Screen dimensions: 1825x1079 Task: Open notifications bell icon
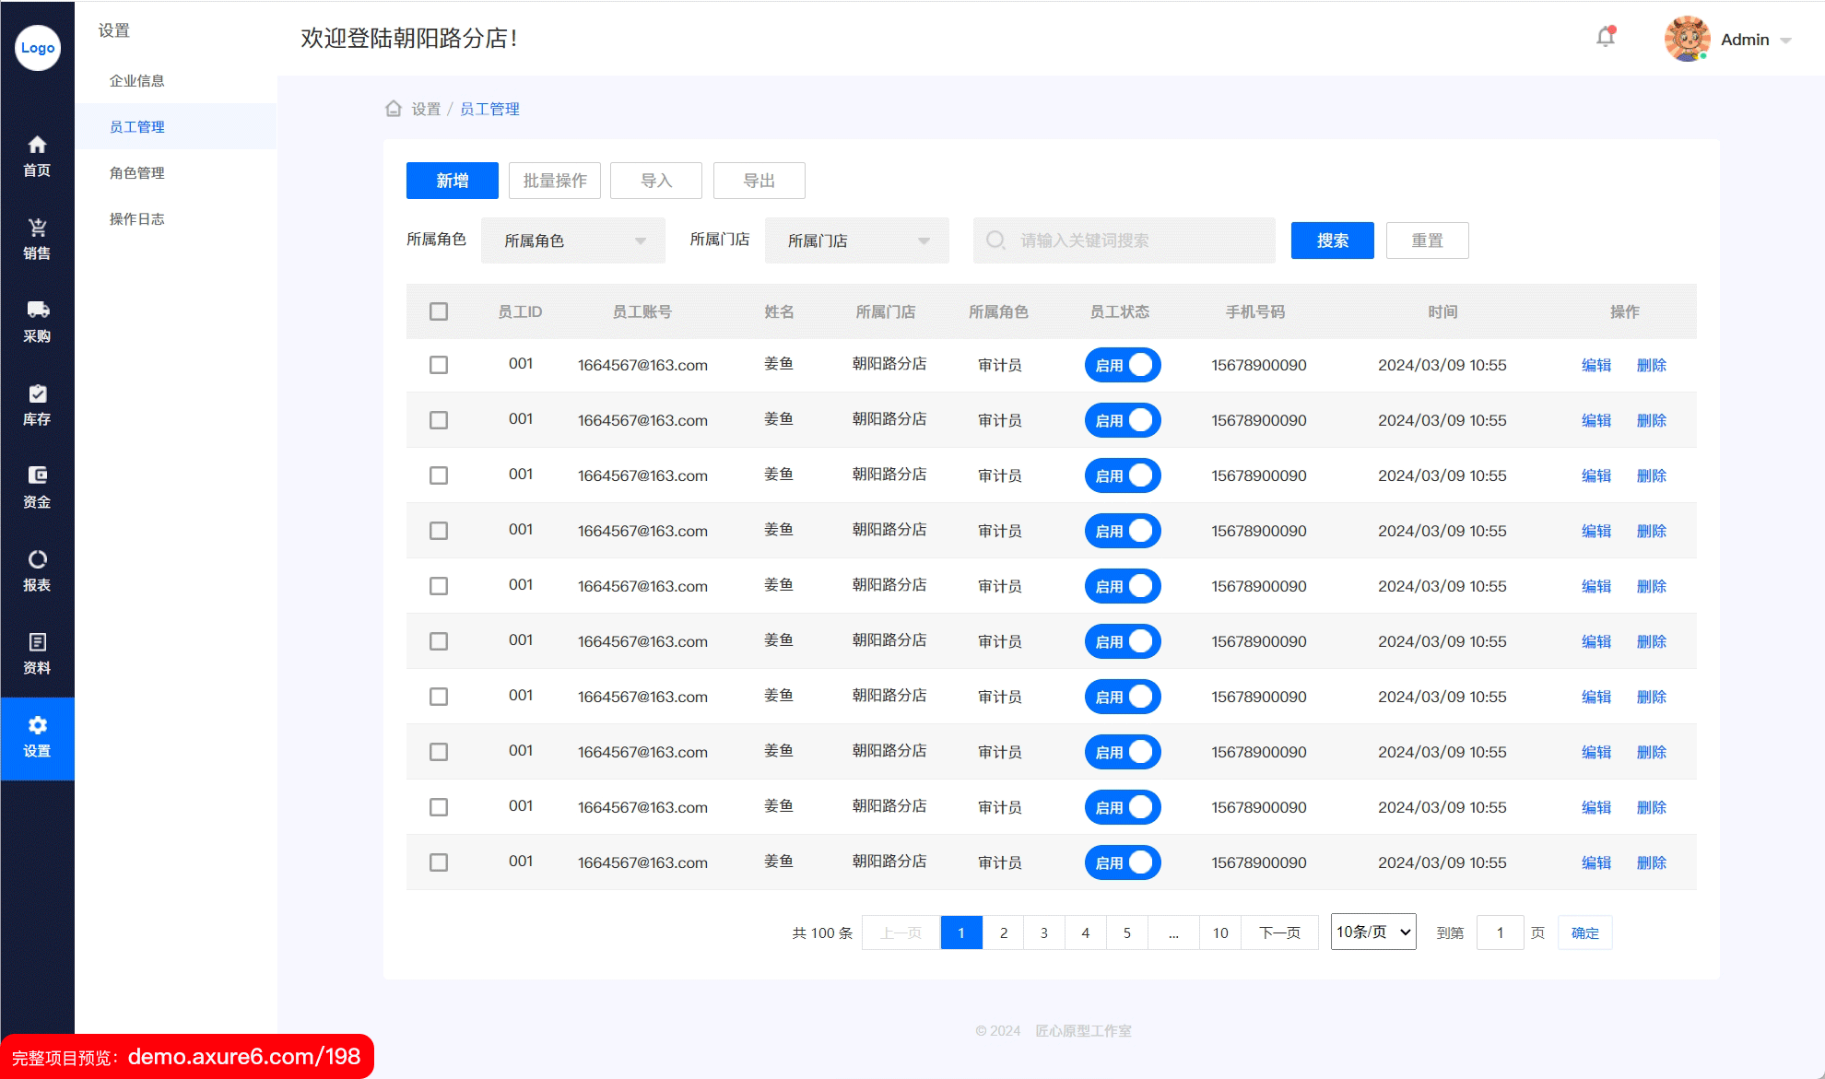[1606, 37]
